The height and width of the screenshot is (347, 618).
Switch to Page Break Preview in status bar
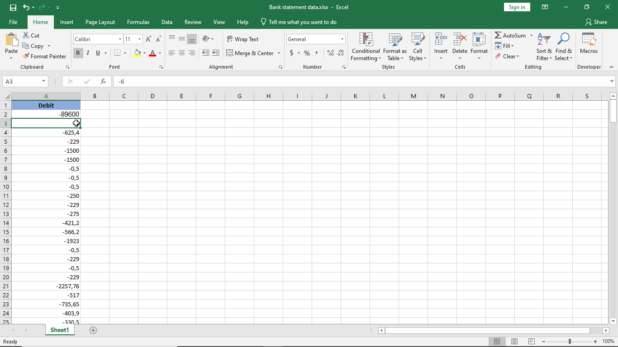pyautogui.click(x=531, y=342)
